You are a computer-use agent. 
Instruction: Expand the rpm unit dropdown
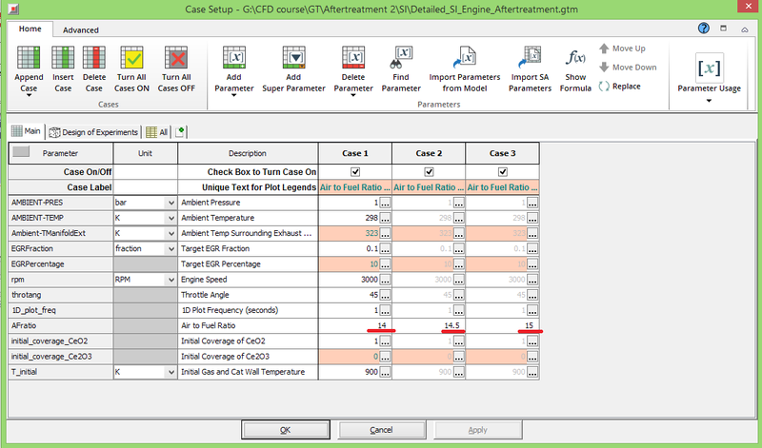[x=170, y=280]
